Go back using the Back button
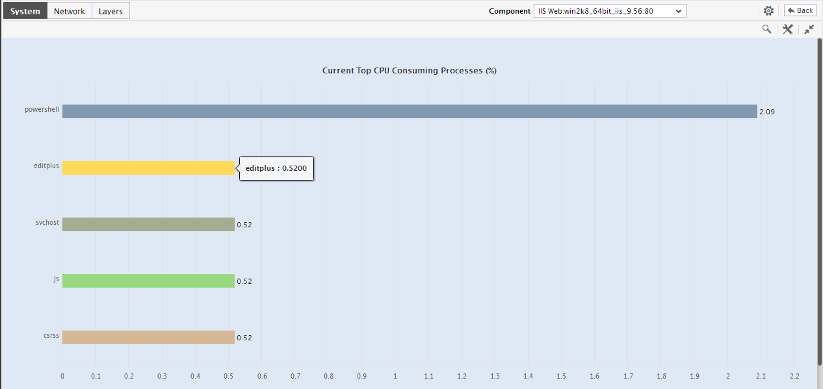 800,10
